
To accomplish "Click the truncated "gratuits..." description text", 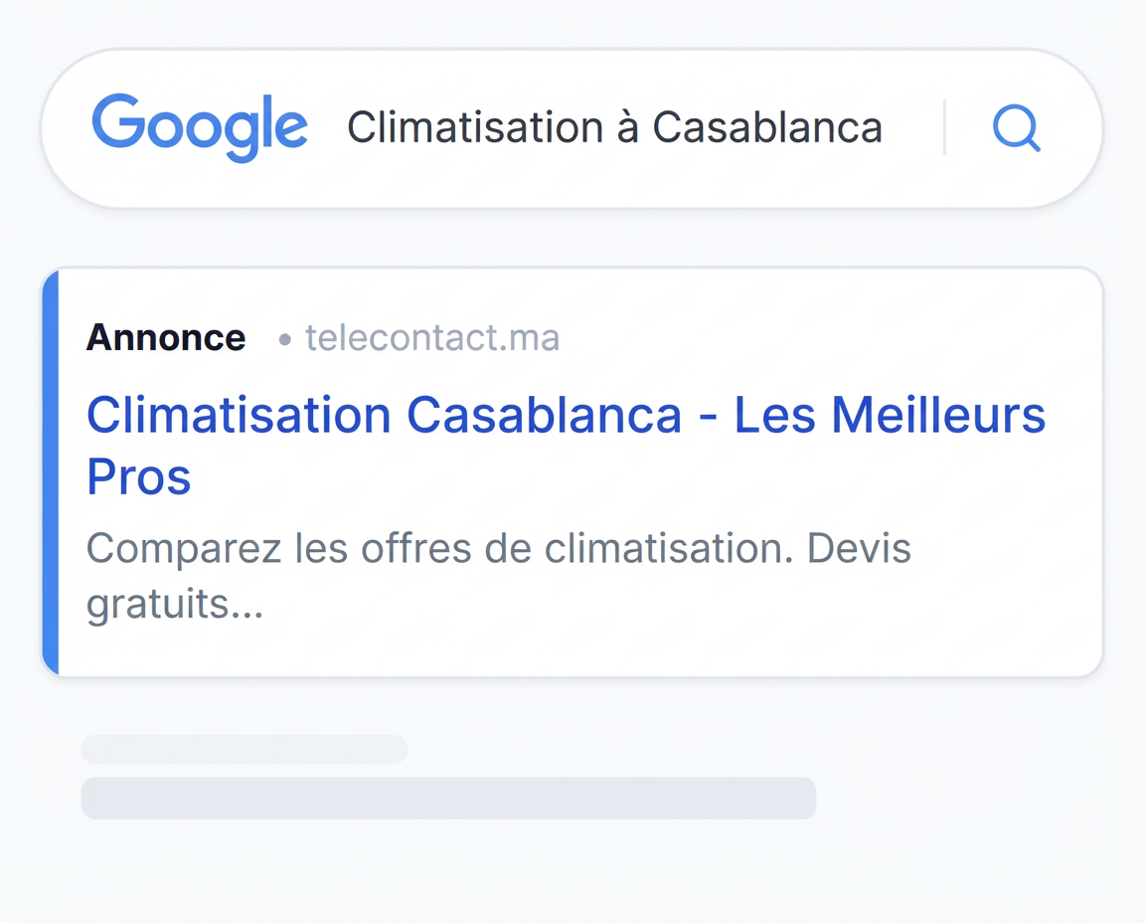I will pos(174,604).
